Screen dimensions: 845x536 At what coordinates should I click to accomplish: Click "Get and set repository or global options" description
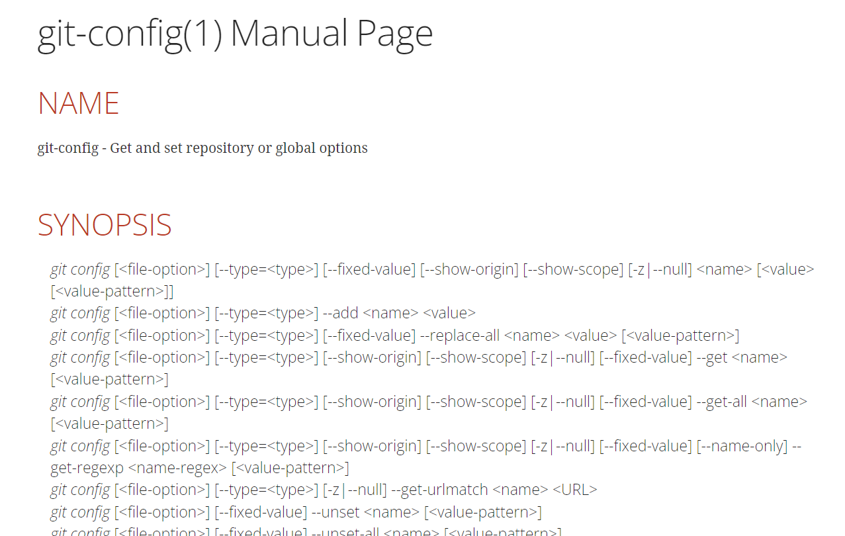click(x=239, y=148)
